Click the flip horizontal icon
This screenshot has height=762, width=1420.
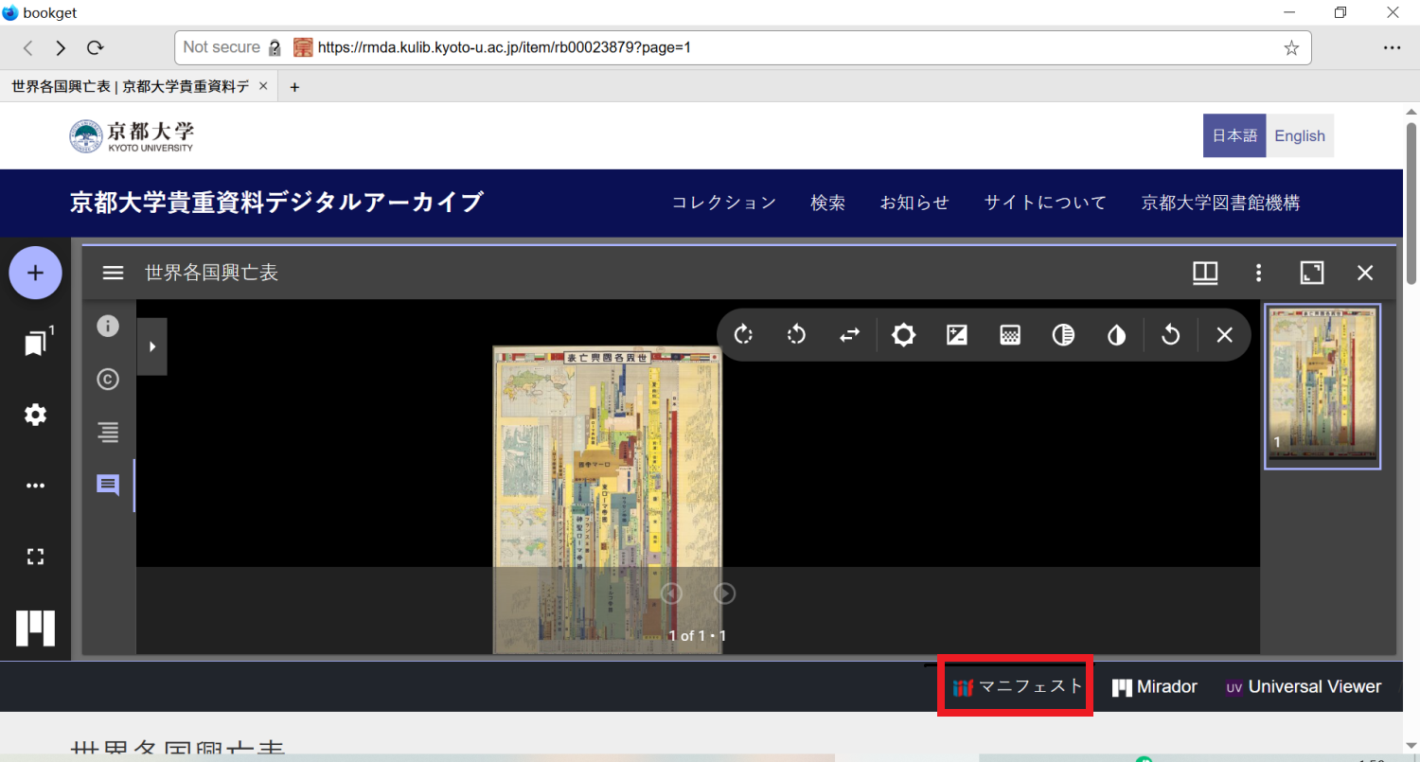pos(850,335)
